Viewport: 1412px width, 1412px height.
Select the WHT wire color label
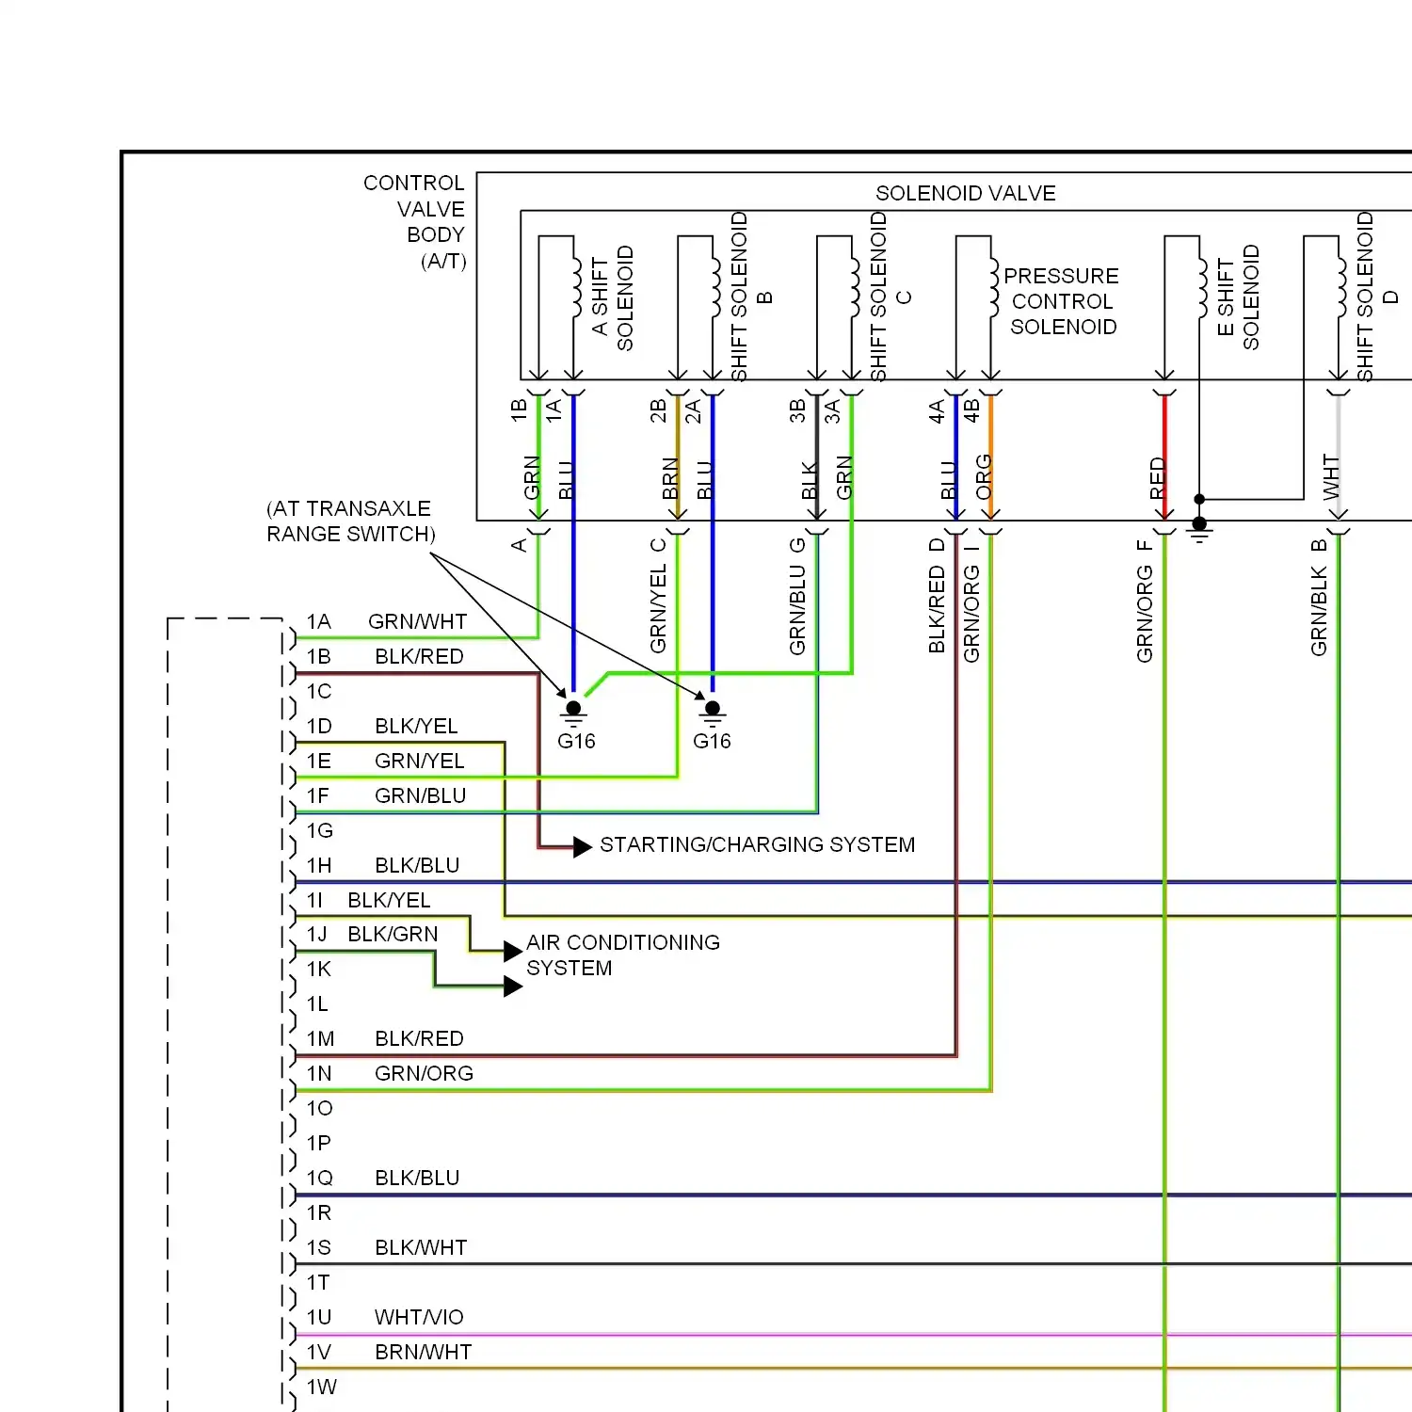click(x=1331, y=478)
